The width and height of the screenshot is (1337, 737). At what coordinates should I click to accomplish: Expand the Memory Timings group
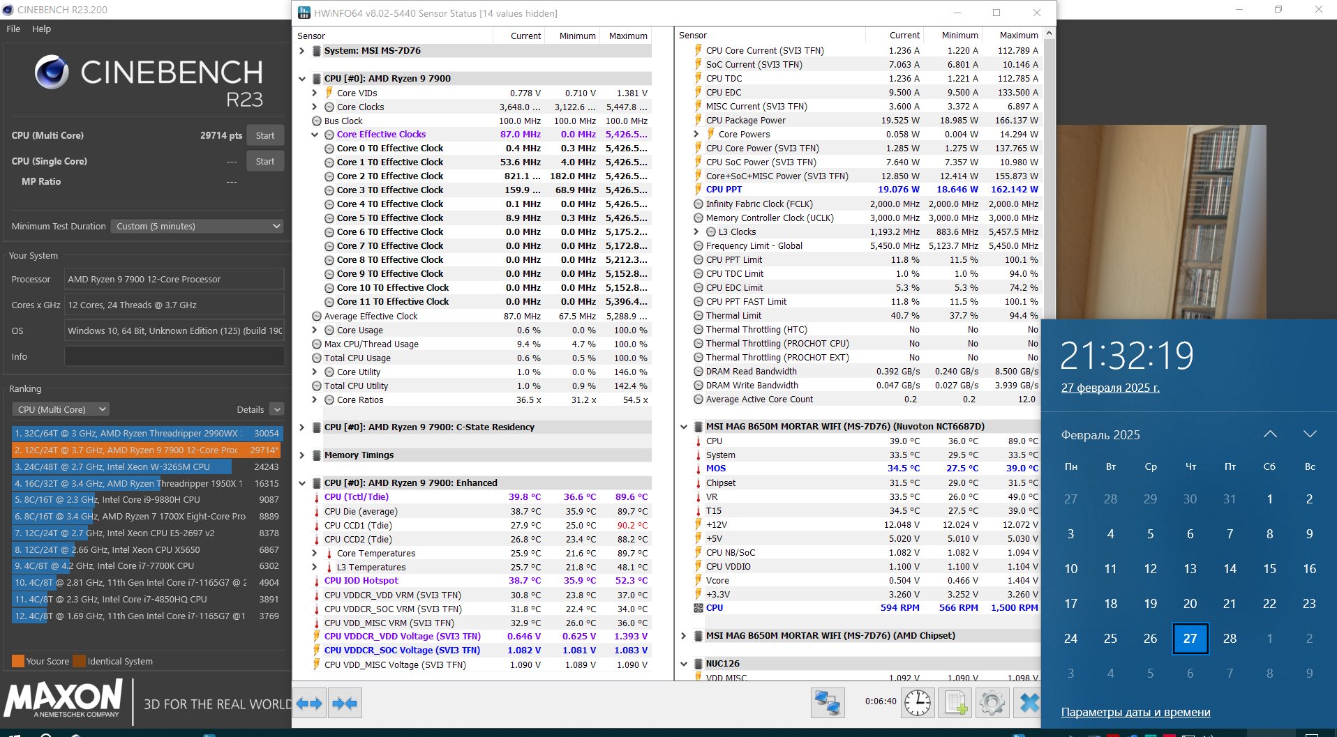coord(302,455)
